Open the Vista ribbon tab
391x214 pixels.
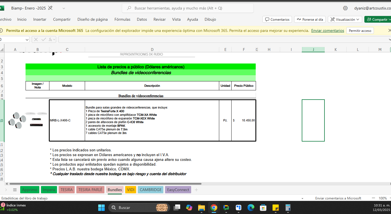pyautogui.click(x=176, y=19)
